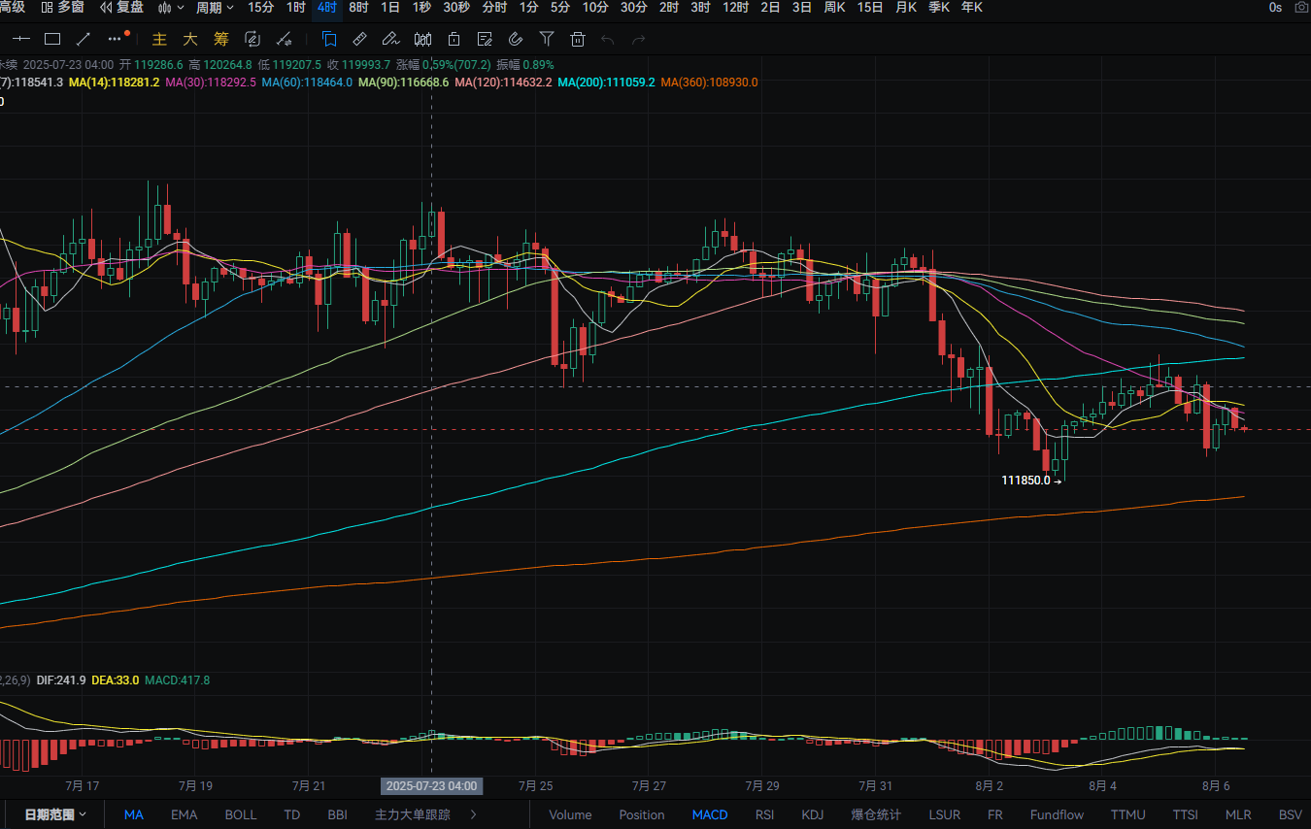Select the rectangle drawing tool
The height and width of the screenshot is (829, 1311).
[52, 39]
